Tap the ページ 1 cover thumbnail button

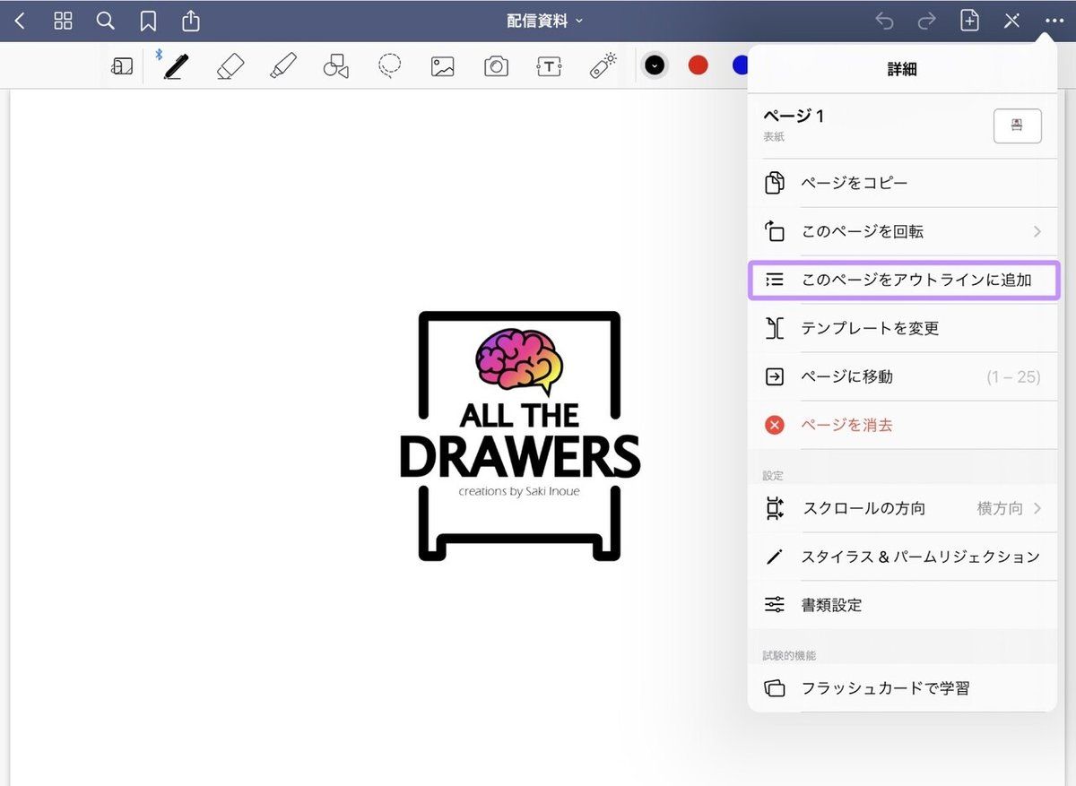point(1017,125)
